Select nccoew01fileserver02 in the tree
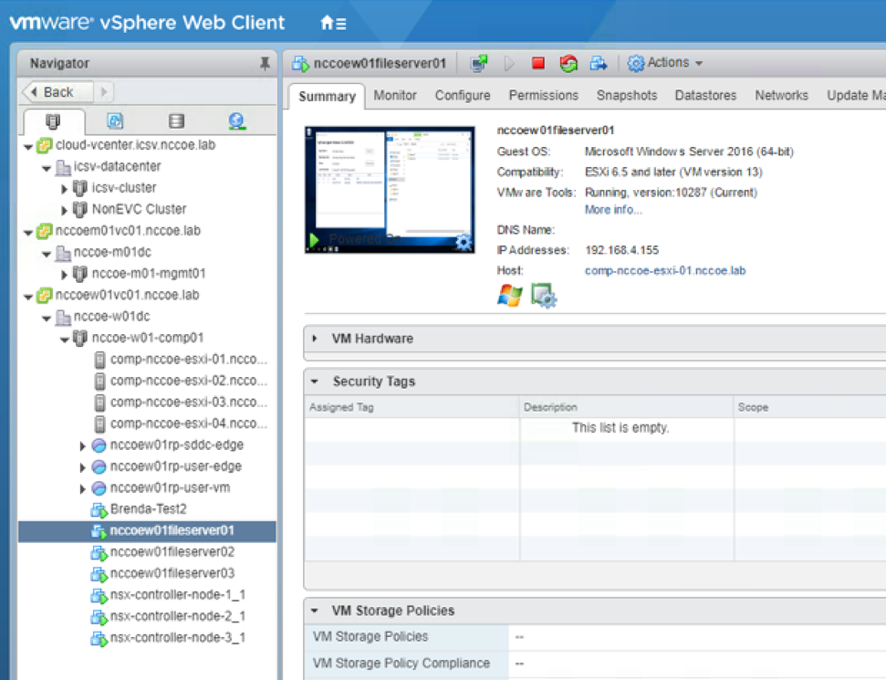886x680 pixels. (x=172, y=552)
